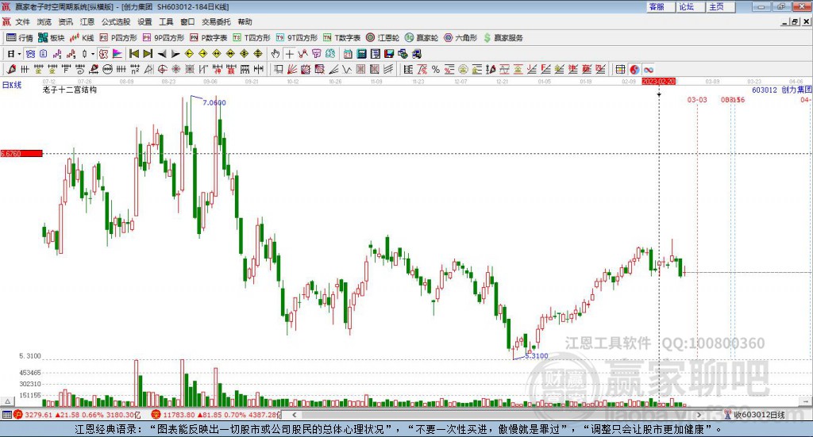Click the first yellow diamond left-arrow icon
The height and width of the screenshot is (437, 813).
click(189, 54)
